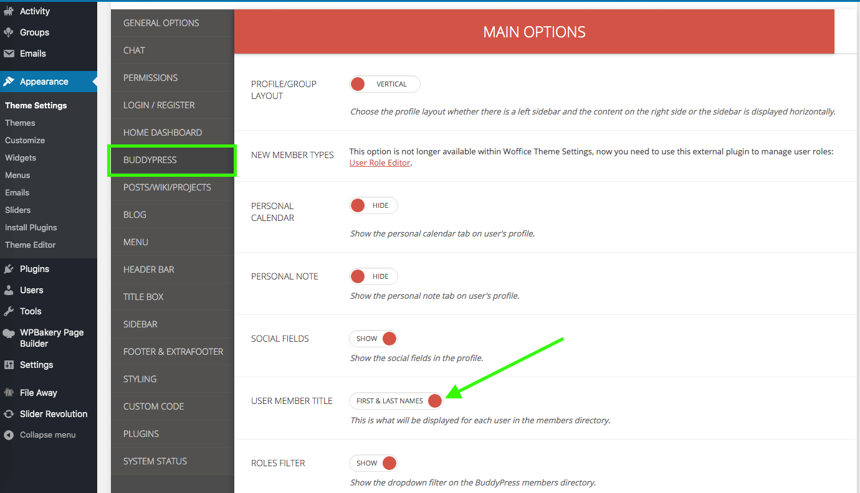Screen dimensions: 860x493
Task: Go to Themes under Appearance
Action: pyautogui.click(x=20, y=123)
